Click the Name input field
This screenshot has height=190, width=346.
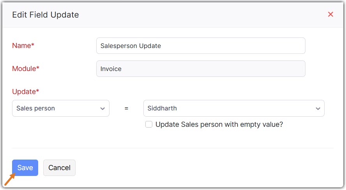point(200,46)
